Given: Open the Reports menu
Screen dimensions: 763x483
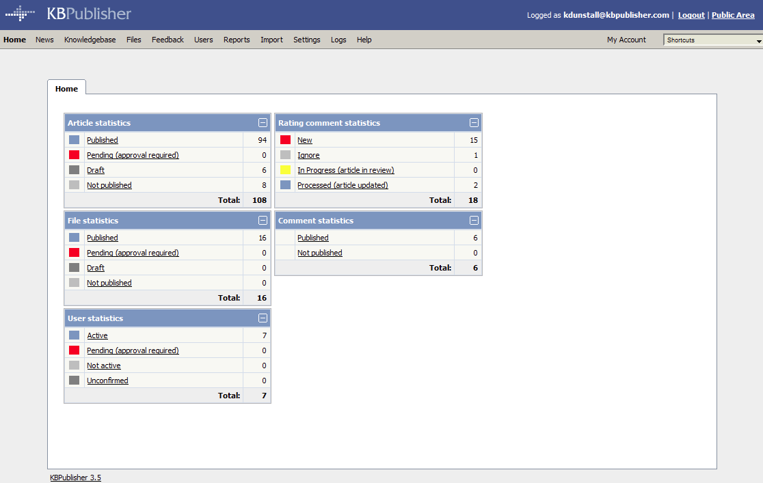Looking at the screenshot, I should pyautogui.click(x=237, y=40).
